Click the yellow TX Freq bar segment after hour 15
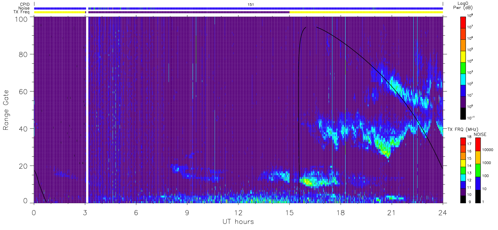This screenshot has height=230, width=498. coord(366,12)
